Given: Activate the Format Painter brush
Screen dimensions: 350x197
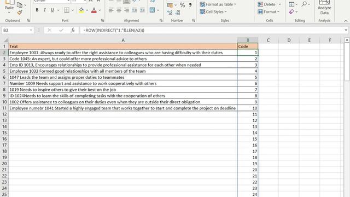Looking at the screenshot, I should tap(20, 13).
